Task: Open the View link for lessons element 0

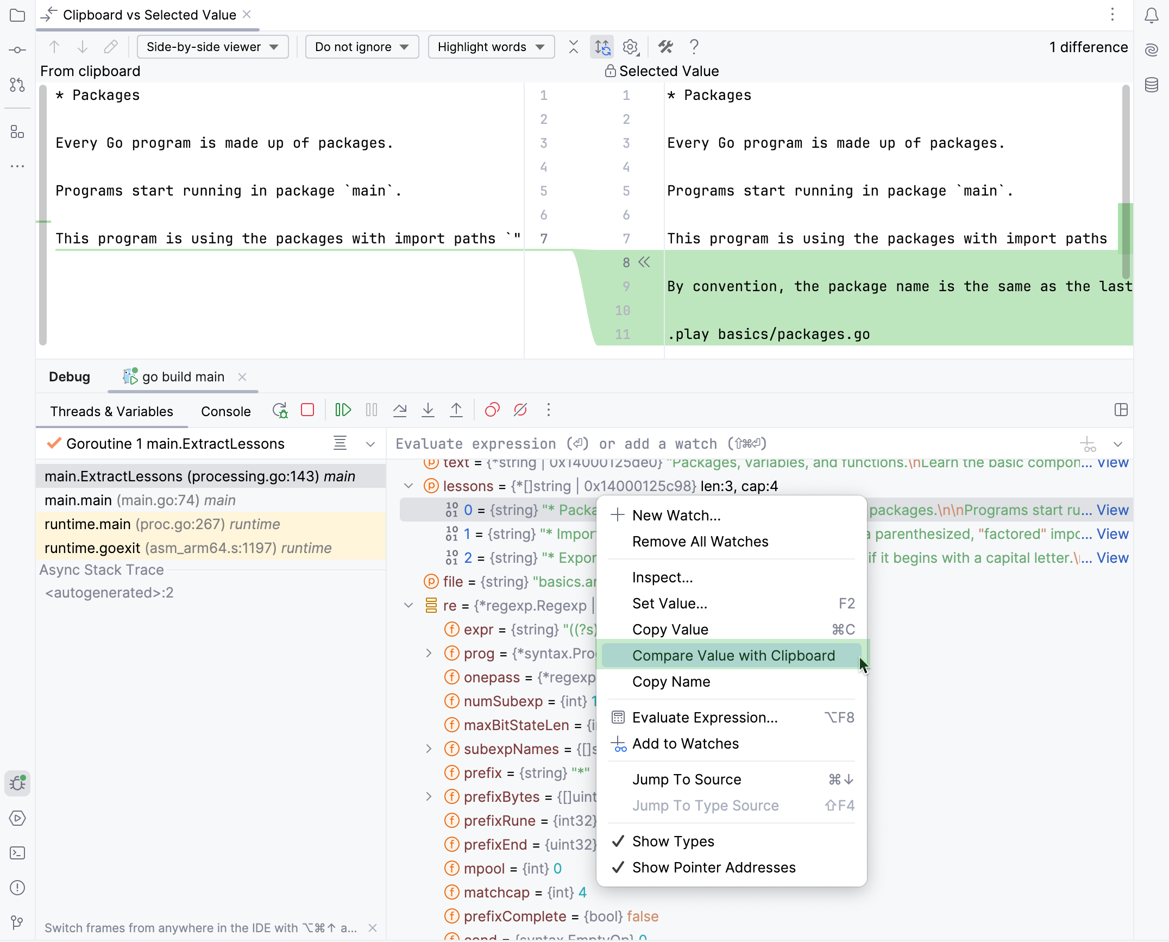Action: (x=1113, y=510)
